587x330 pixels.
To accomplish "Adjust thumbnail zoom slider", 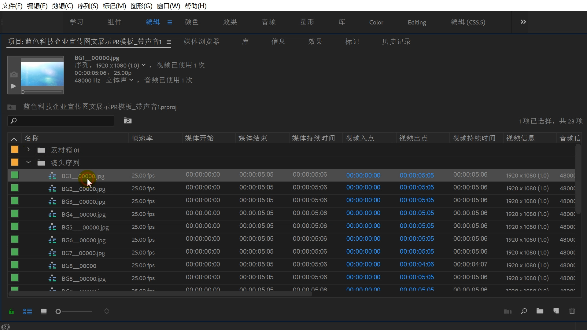I will (x=73, y=311).
